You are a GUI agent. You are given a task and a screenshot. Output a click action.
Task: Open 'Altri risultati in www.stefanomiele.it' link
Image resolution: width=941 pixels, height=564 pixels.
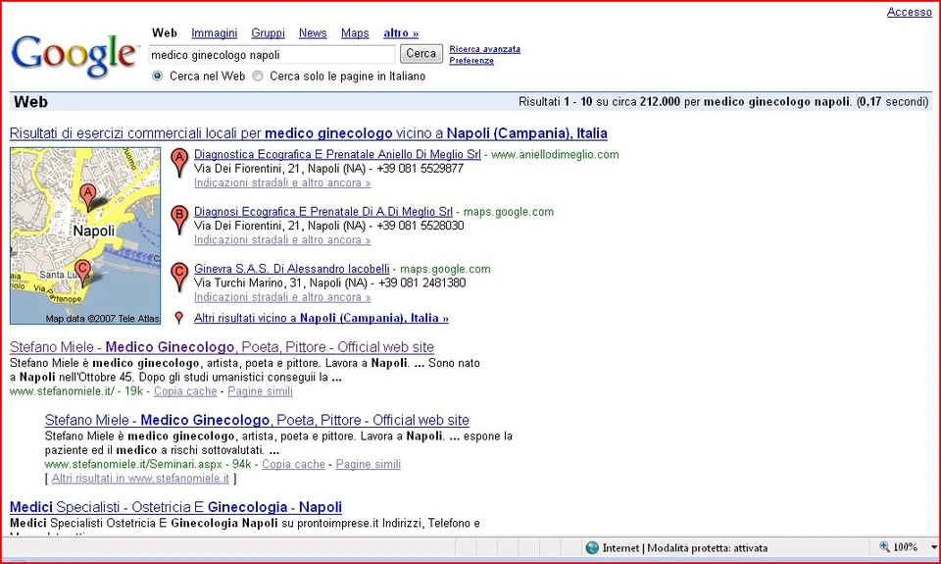coord(140,479)
